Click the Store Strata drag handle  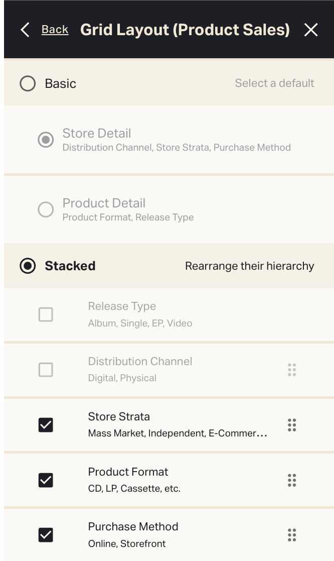292,425
